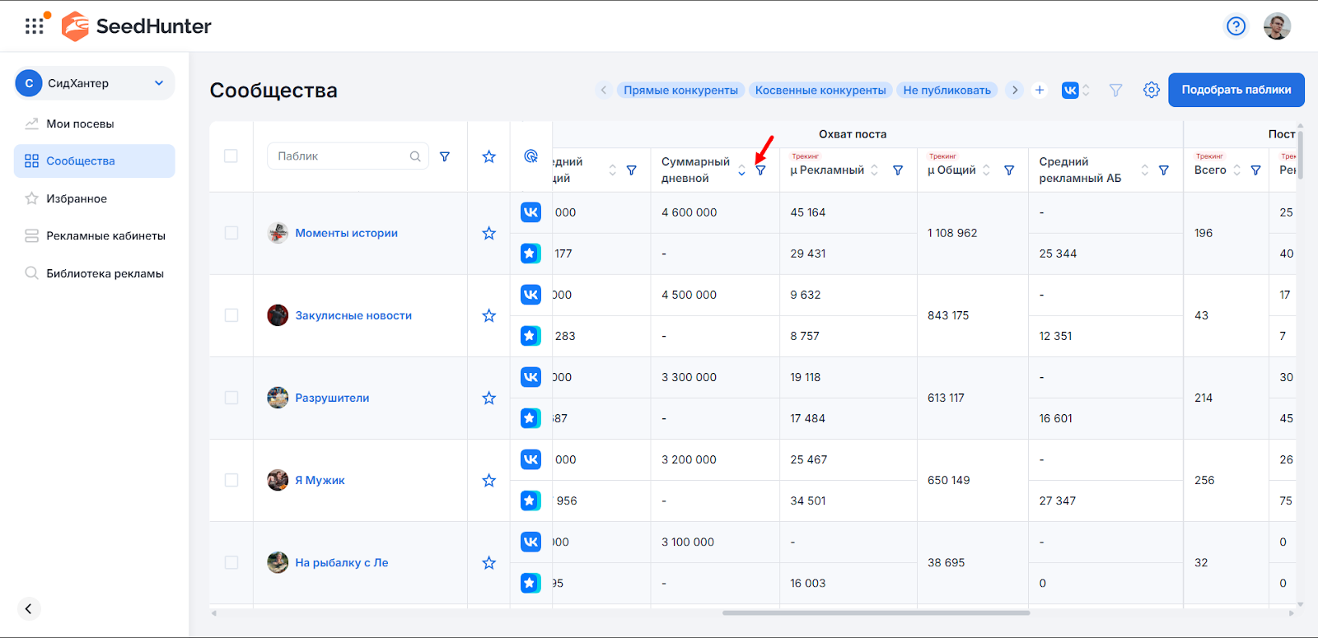Toggle the select-all checkbox in table header

(x=231, y=156)
